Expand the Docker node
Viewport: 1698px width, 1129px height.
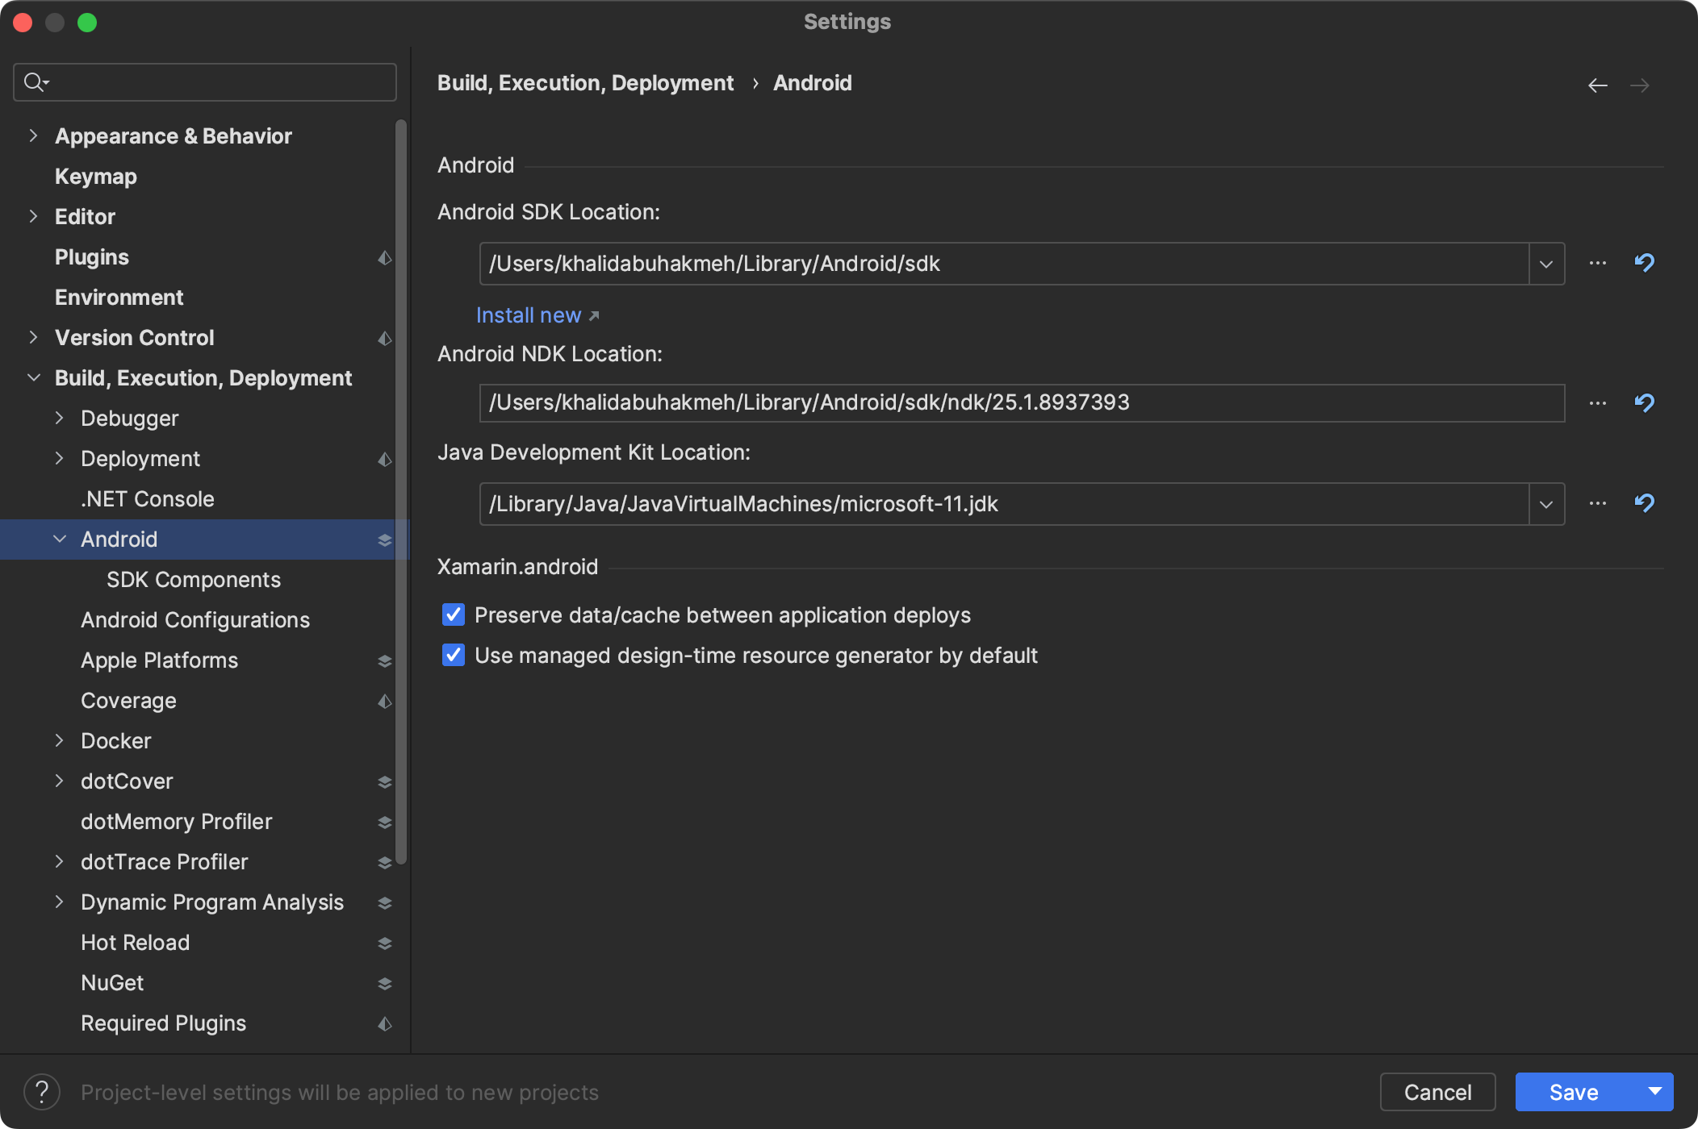[x=59, y=740]
